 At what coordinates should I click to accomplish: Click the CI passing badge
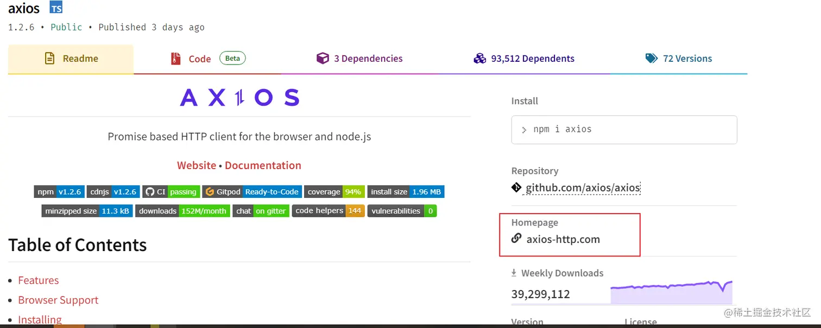pyautogui.click(x=171, y=191)
